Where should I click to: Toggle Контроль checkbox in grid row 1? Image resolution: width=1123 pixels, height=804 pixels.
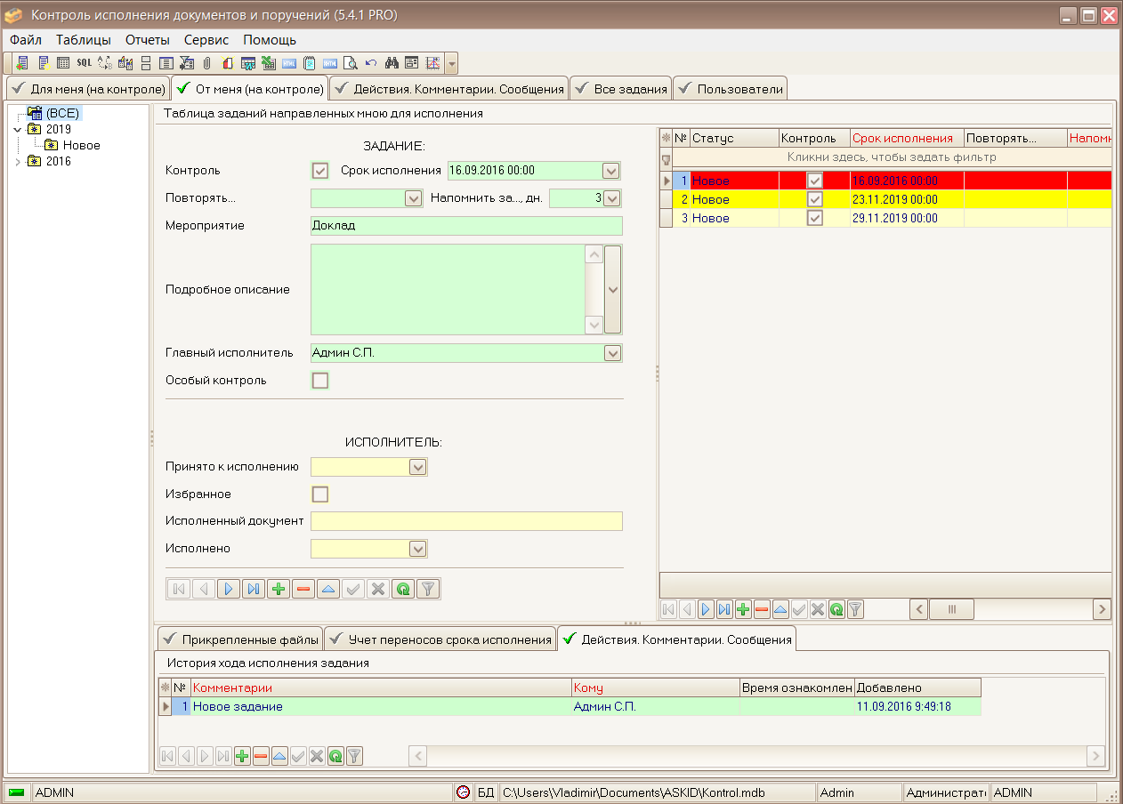pos(814,181)
